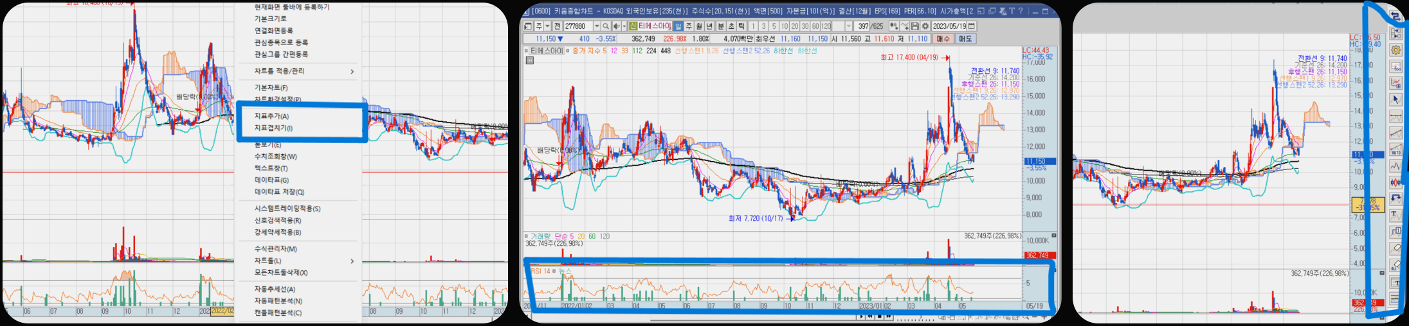Open the speaker icon dropdown arrow

tap(624, 26)
